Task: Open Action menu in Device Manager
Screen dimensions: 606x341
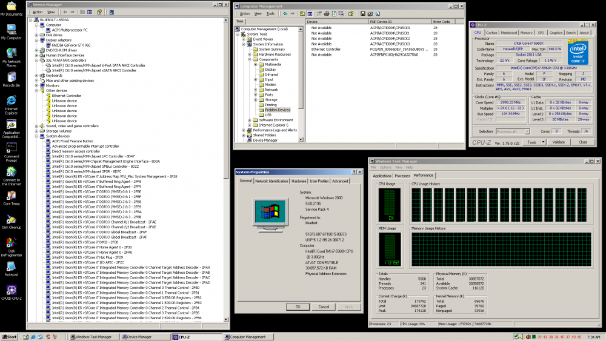Action: click(x=38, y=12)
